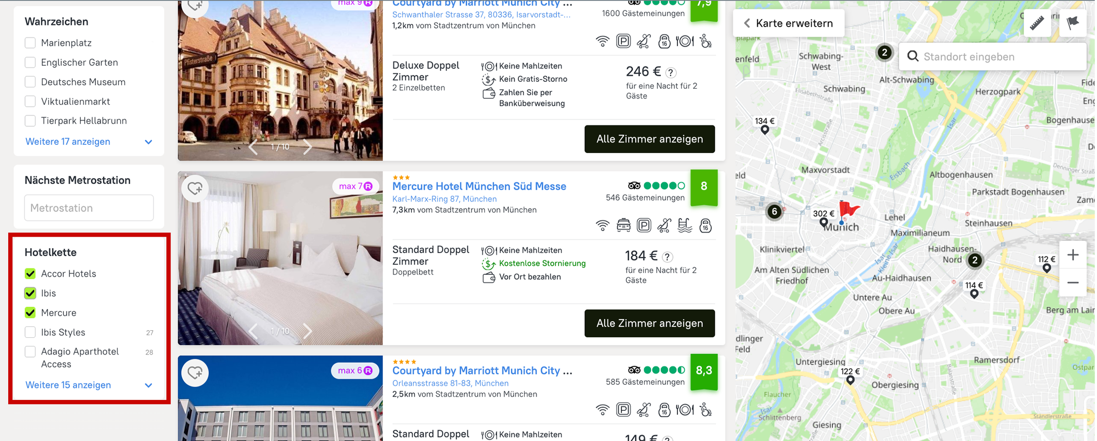Tick the Englischer Garten checkbox
Image resolution: width=1097 pixels, height=441 pixels.
(x=30, y=63)
